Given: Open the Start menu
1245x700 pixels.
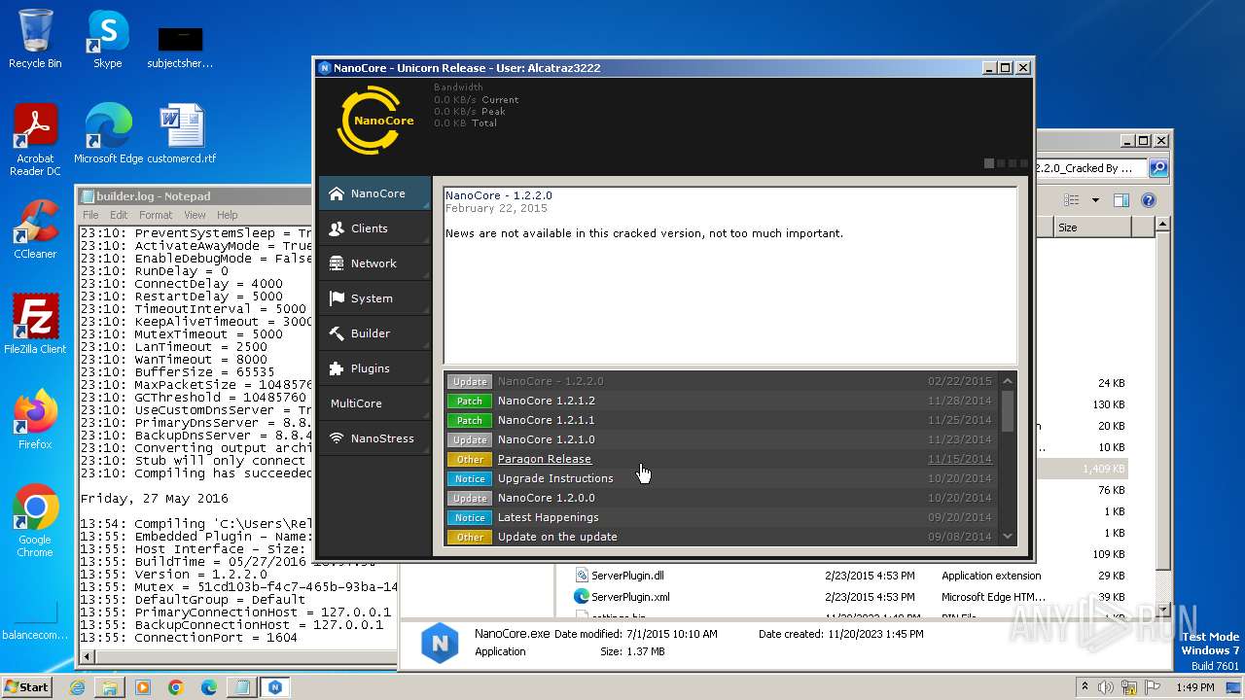Looking at the screenshot, I should 26,686.
